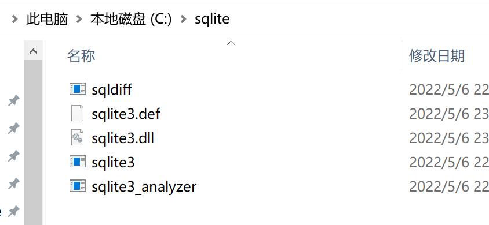Screen dimensions: 489x225
Task: Select the sqlite3_analyzer application icon
Action: 77,186
